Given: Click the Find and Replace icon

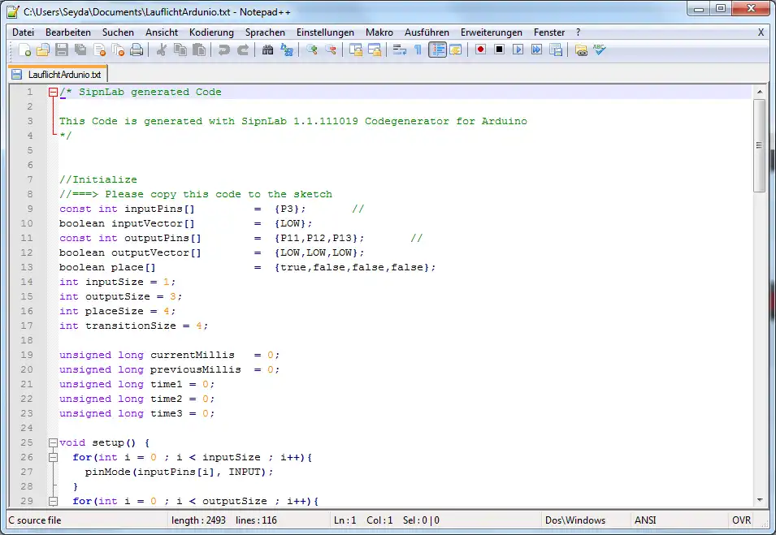Looking at the screenshot, I should click(x=286, y=50).
